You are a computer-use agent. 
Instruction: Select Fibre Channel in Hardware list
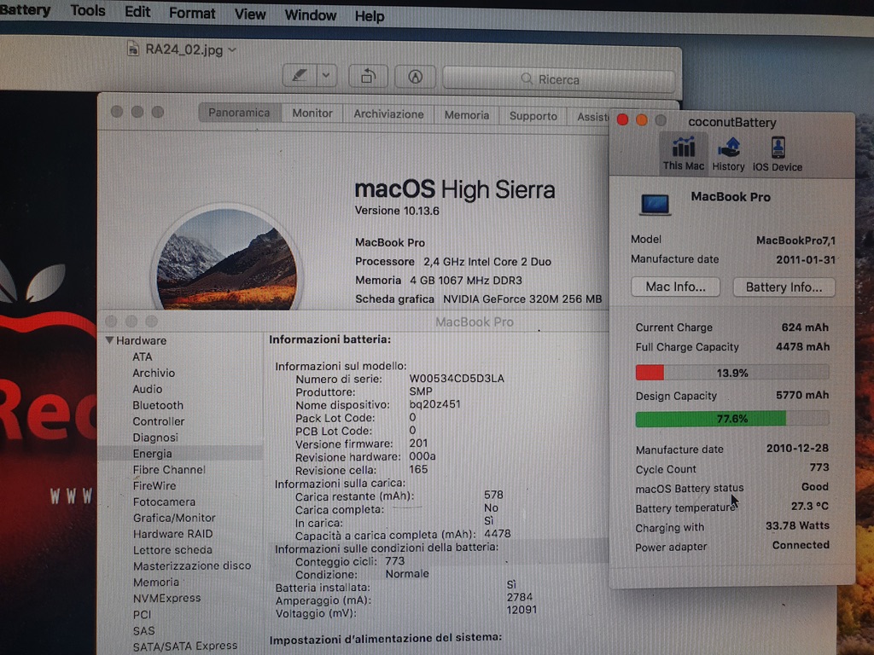[169, 470]
